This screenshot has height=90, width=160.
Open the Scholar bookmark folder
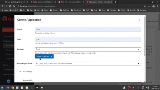pos(122,10)
